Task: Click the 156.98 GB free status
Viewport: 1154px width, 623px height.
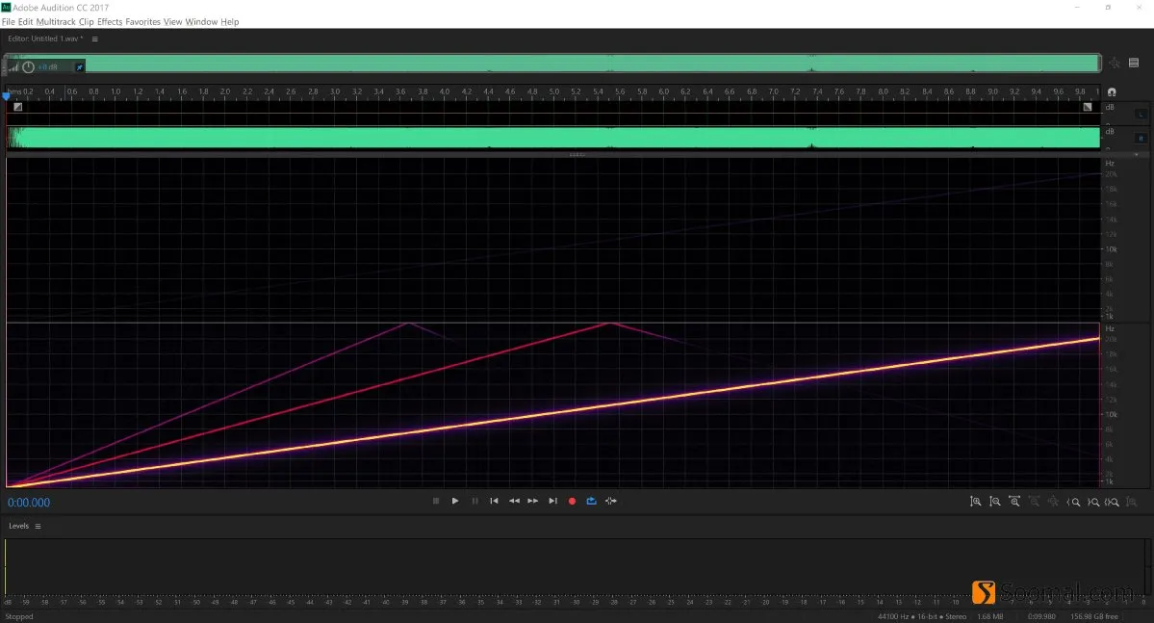Action: [x=1094, y=616]
